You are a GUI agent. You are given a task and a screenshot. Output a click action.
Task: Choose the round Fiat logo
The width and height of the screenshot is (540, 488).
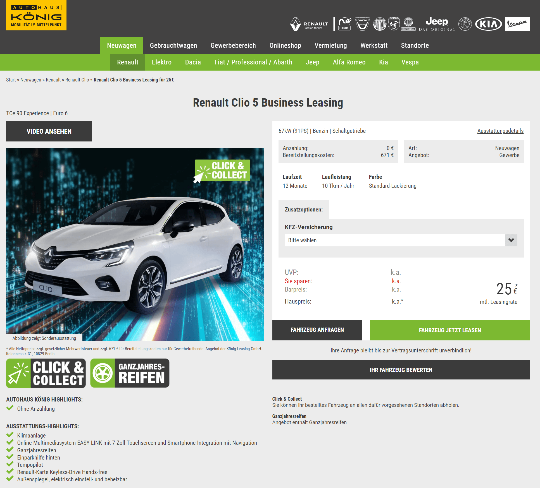[x=380, y=24]
